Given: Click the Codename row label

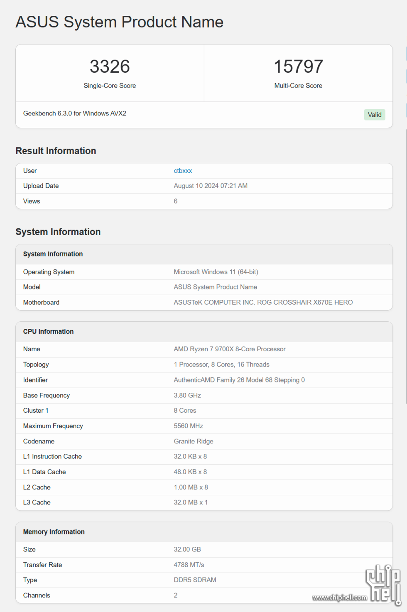Looking at the screenshot, I should [39, 441].
